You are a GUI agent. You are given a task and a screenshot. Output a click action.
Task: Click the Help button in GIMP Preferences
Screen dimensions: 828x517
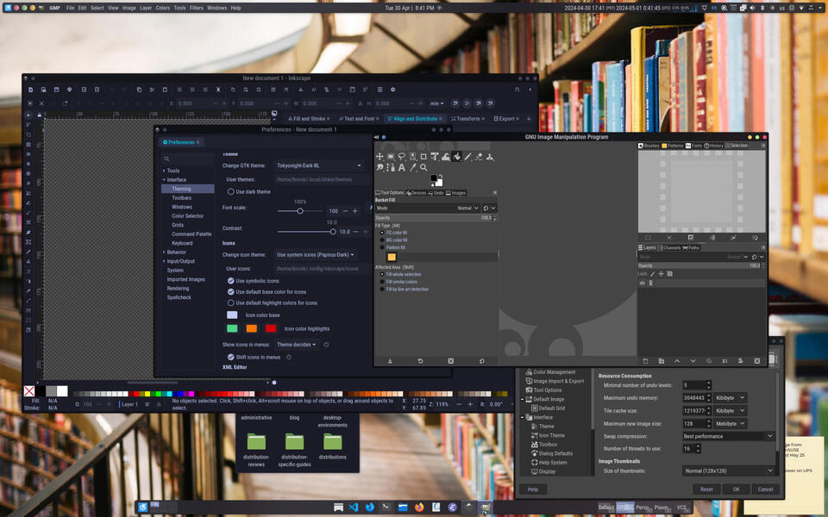click(532, 489)
